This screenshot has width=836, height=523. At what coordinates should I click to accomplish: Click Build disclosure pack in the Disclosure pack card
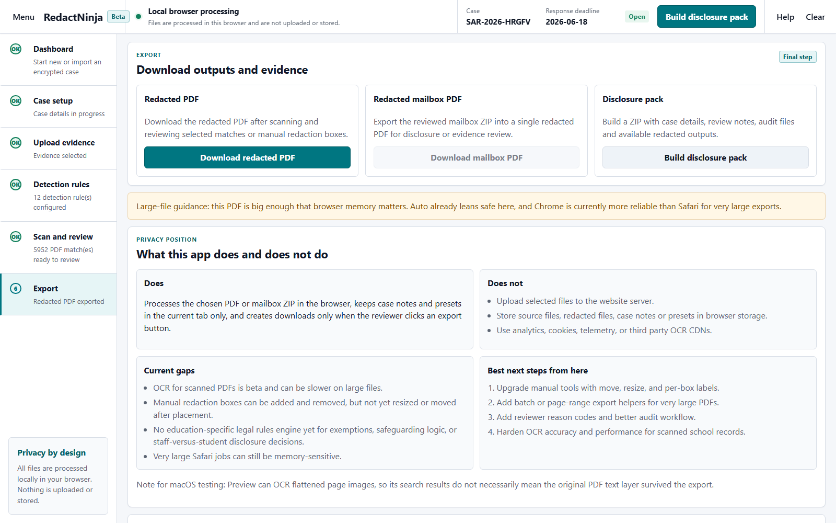[705, 157]
